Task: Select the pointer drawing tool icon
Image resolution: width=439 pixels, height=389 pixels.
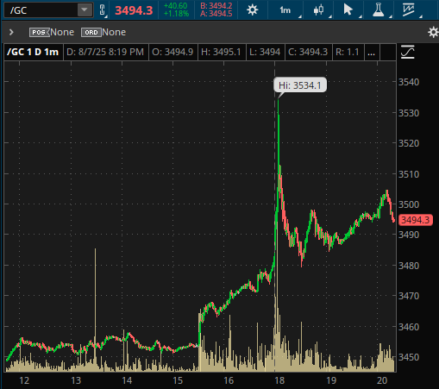Action: pyautogui.click(x=348, y=10)
